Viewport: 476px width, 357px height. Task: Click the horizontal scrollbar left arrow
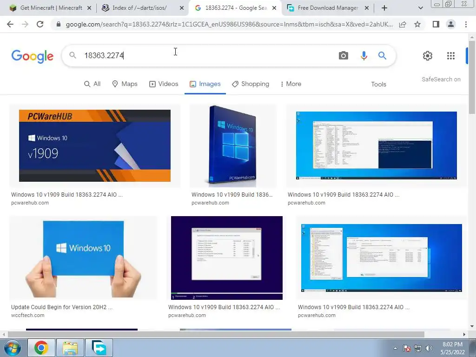[x=4, y=334]
